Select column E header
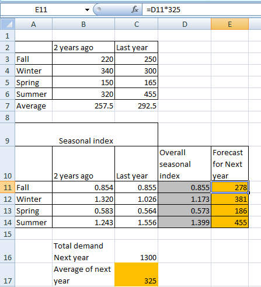The height and width of the screenshot is (287, 261). pyautogui.click(x=229, y=24)
